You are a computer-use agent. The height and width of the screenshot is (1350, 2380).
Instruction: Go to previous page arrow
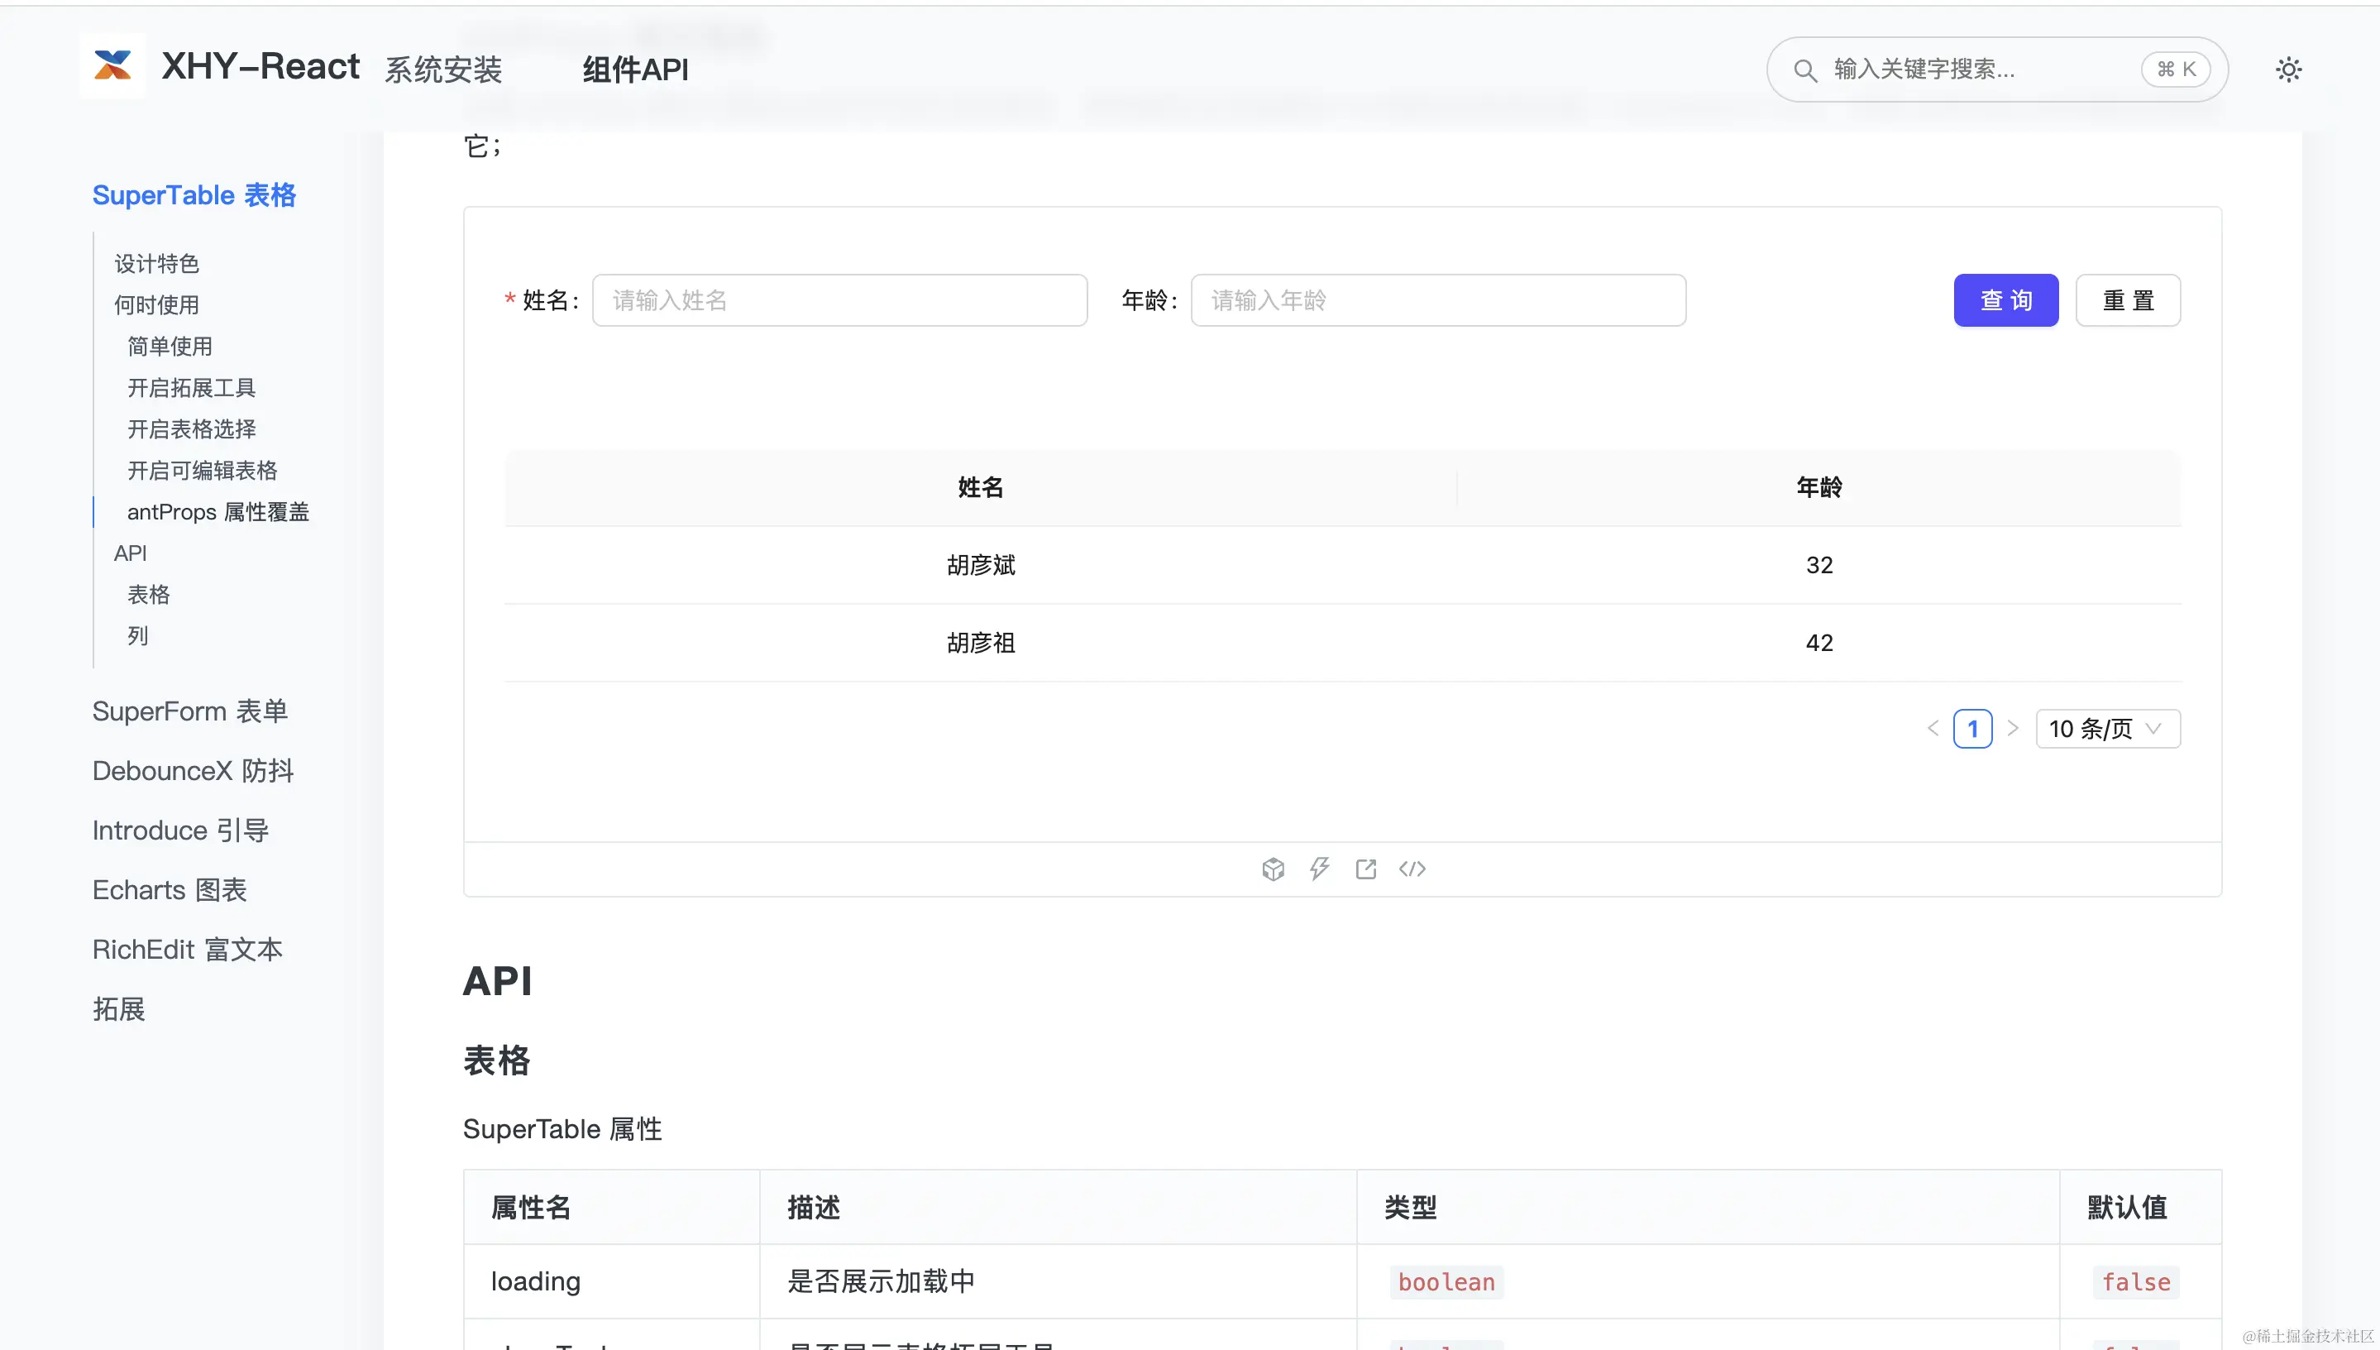coord(1933,729)
